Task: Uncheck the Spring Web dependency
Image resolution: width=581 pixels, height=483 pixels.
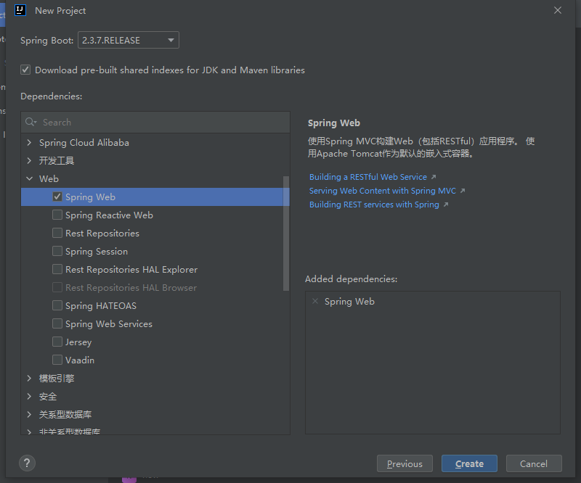Action: point(57,197)
